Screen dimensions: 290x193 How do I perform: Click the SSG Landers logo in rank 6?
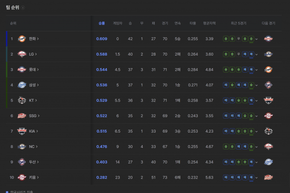[x=22, y=116]
